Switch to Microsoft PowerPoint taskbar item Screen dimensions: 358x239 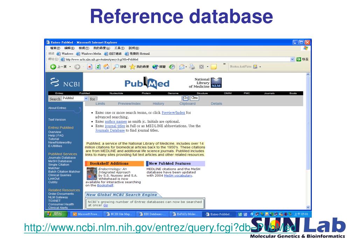pyautogui.click(x=86, y=214)
